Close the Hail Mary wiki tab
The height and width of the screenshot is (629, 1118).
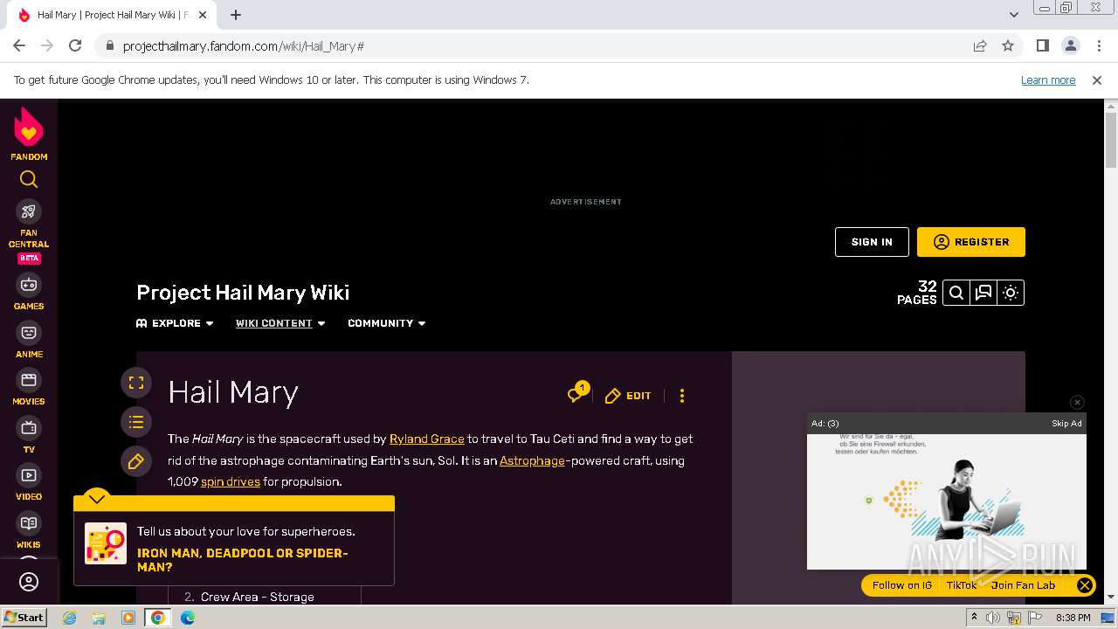click(x=203, y=15)
